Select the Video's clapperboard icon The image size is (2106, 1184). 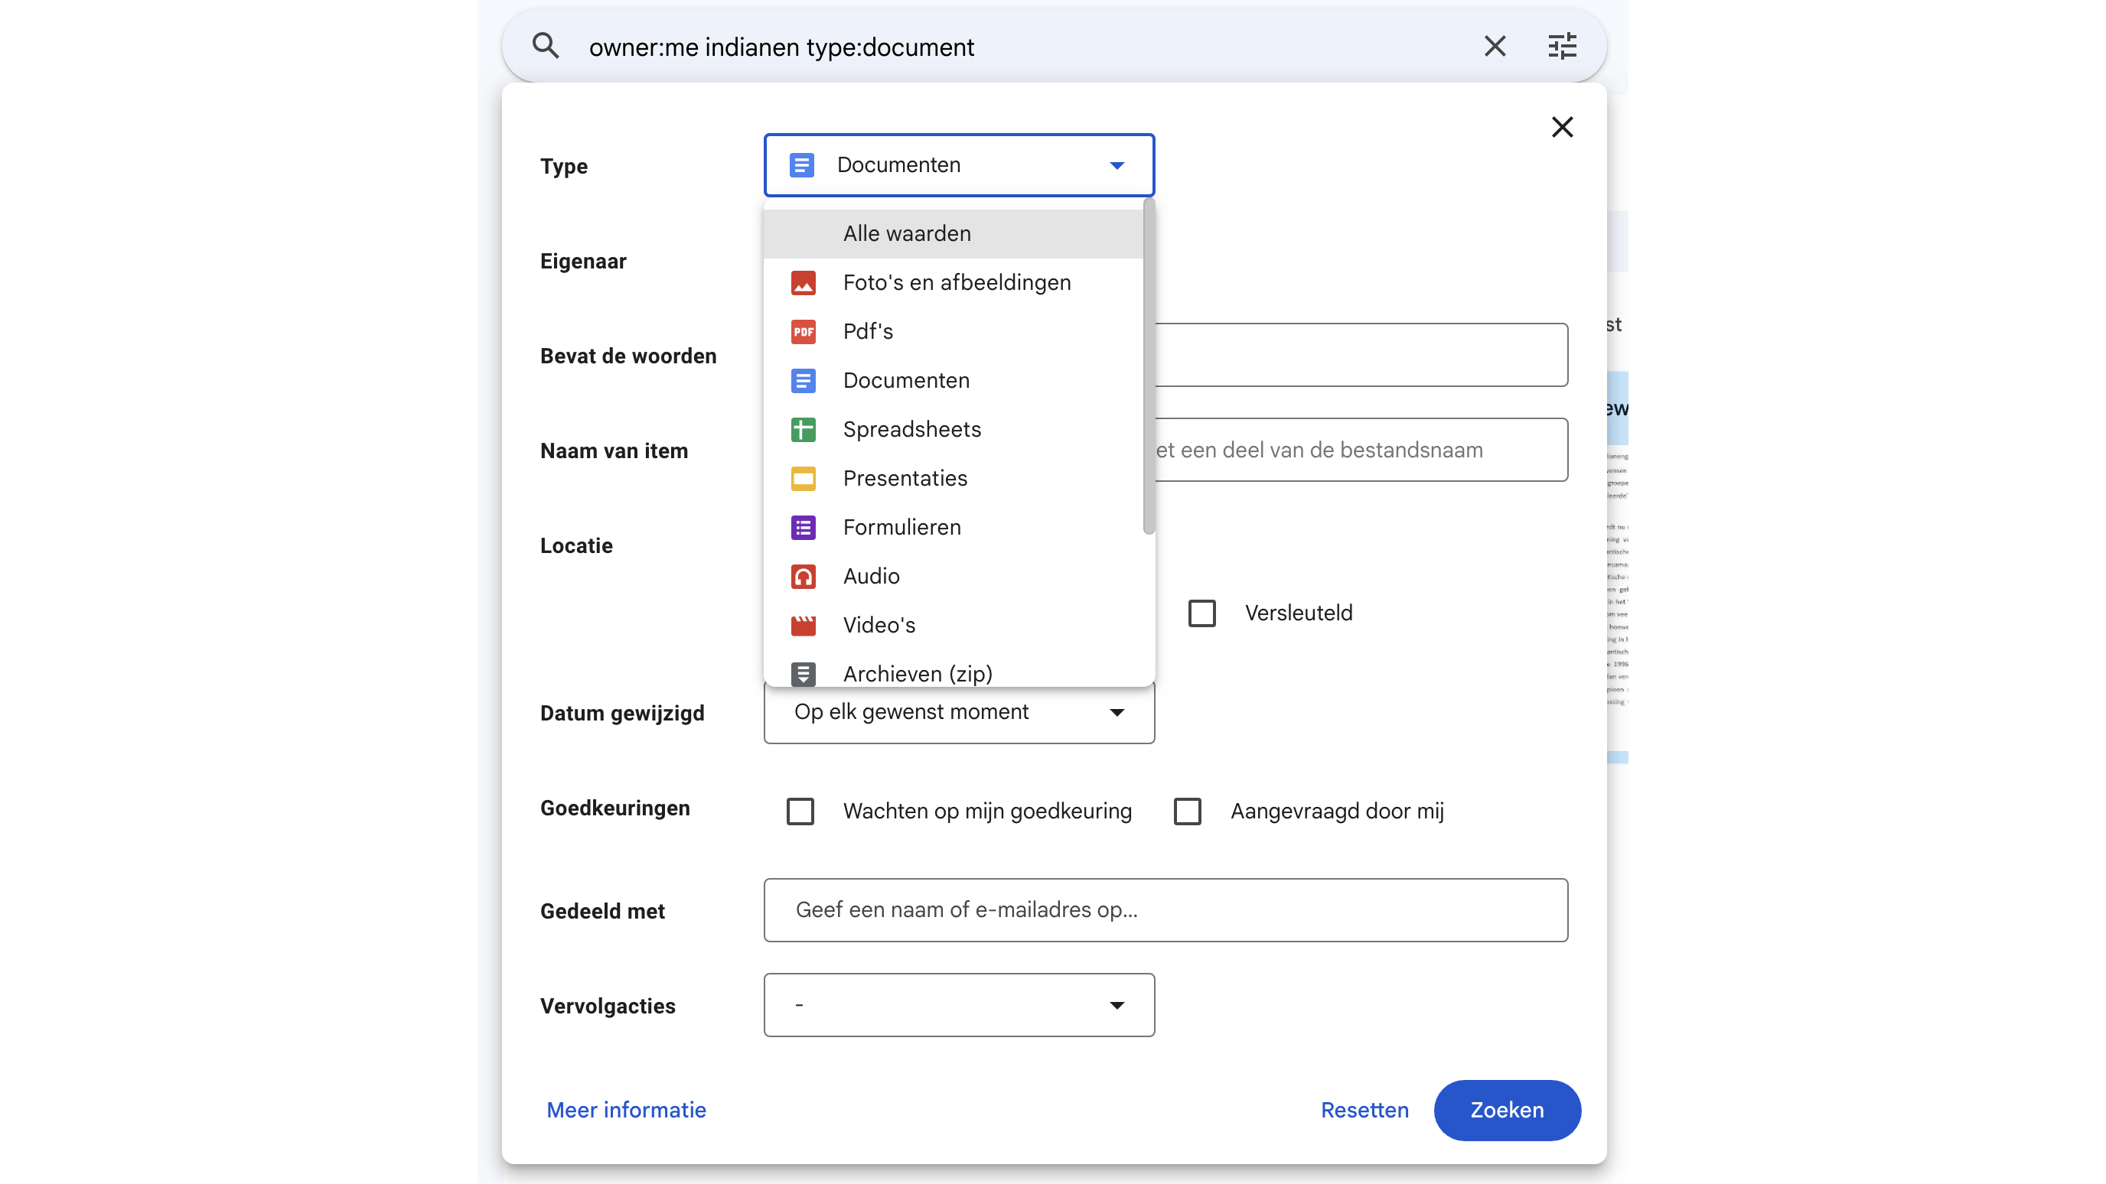803,626
